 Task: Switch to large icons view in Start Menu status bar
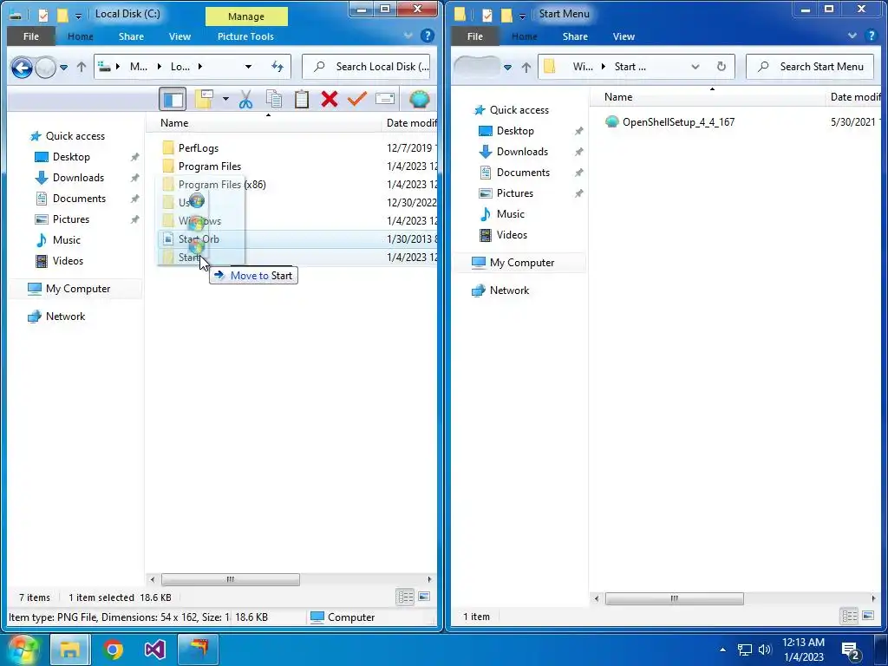tap(868, 617)
